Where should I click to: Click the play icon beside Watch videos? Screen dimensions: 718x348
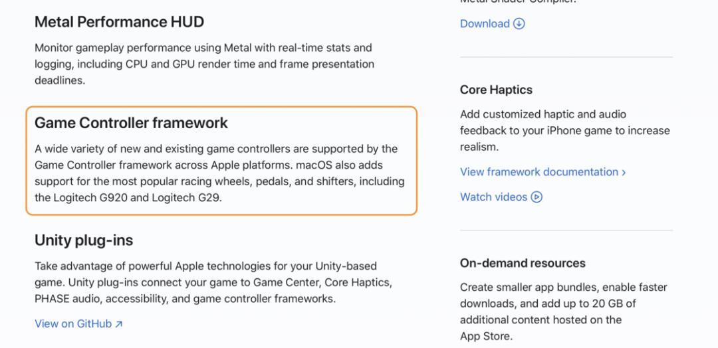point(537,197)
